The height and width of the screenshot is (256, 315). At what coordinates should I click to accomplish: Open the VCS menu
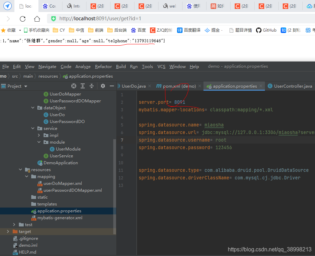(161, 67)
